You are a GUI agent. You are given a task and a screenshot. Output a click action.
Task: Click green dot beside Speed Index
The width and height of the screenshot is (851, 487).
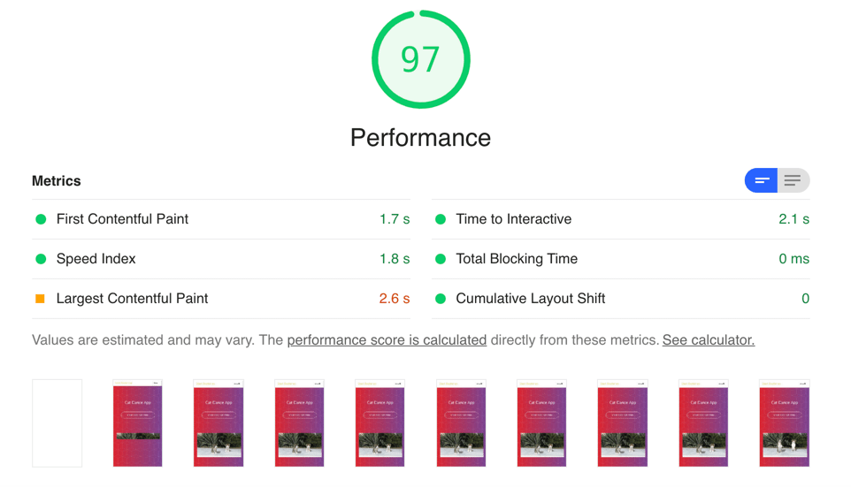coord(41,259)
